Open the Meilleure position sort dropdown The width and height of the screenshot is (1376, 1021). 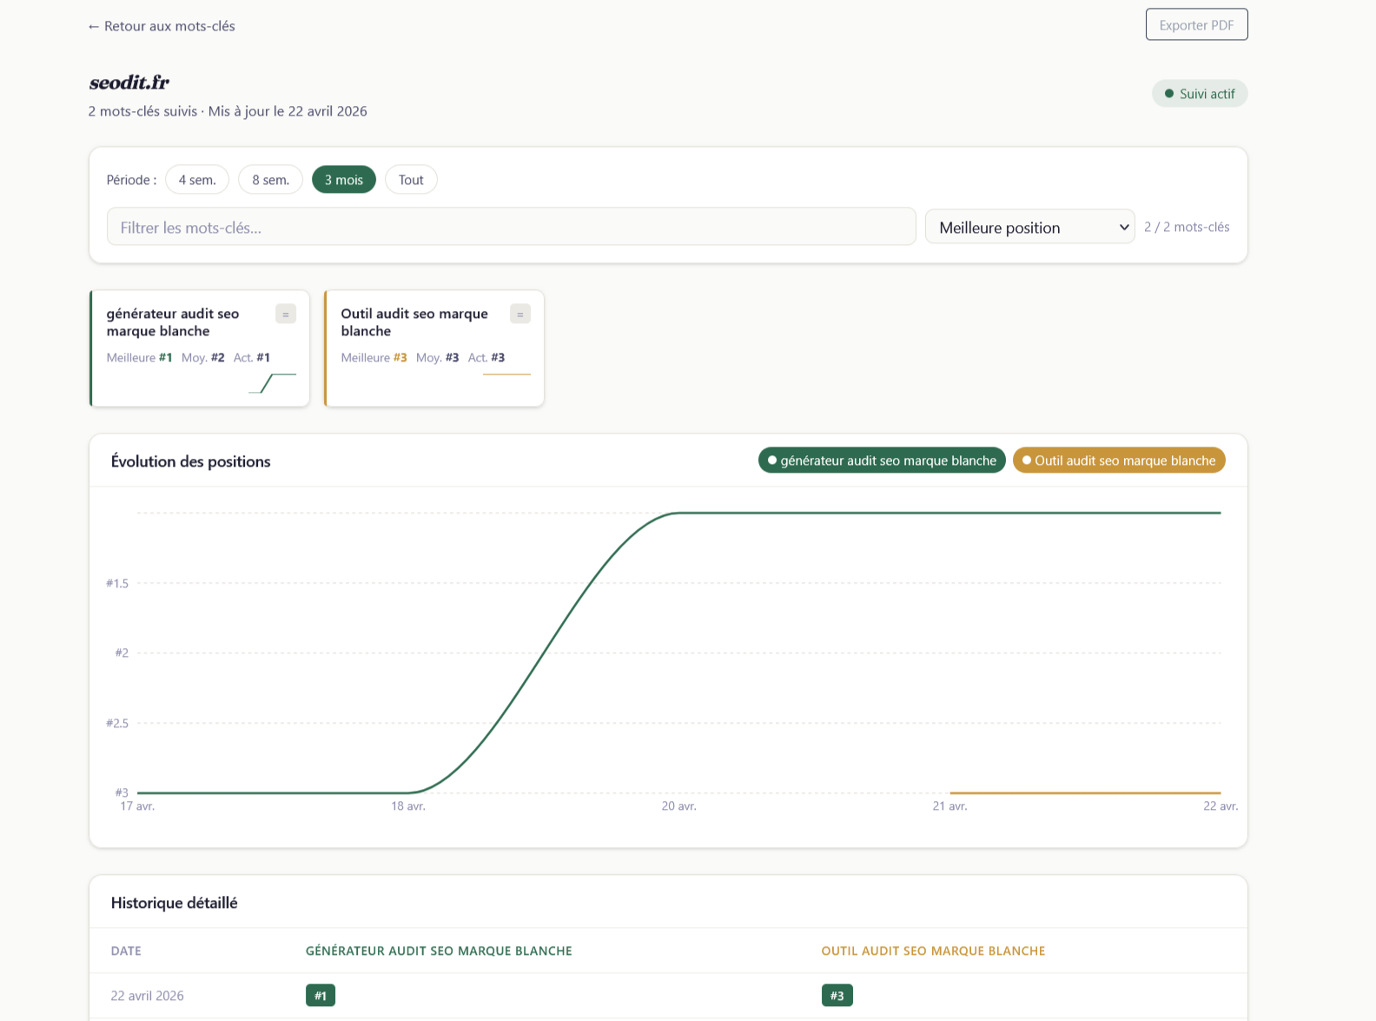point(1029,228)
